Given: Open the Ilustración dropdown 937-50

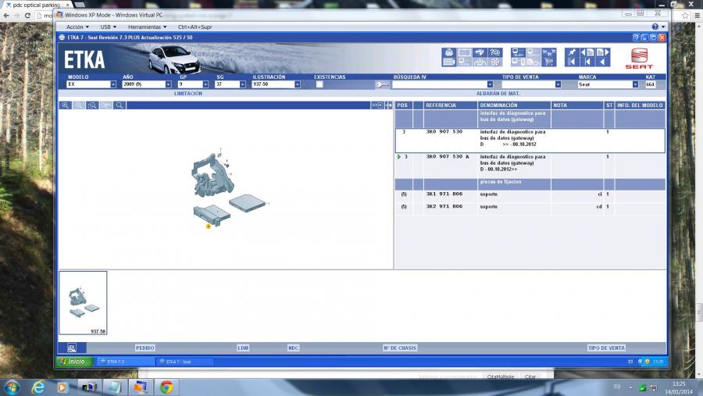Looking at the screenshot, I should [298, 84].
